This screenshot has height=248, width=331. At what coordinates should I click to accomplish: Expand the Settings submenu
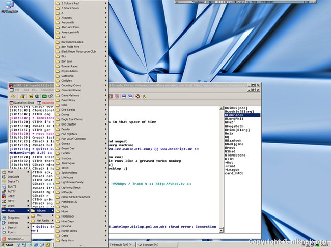point(16,223)
